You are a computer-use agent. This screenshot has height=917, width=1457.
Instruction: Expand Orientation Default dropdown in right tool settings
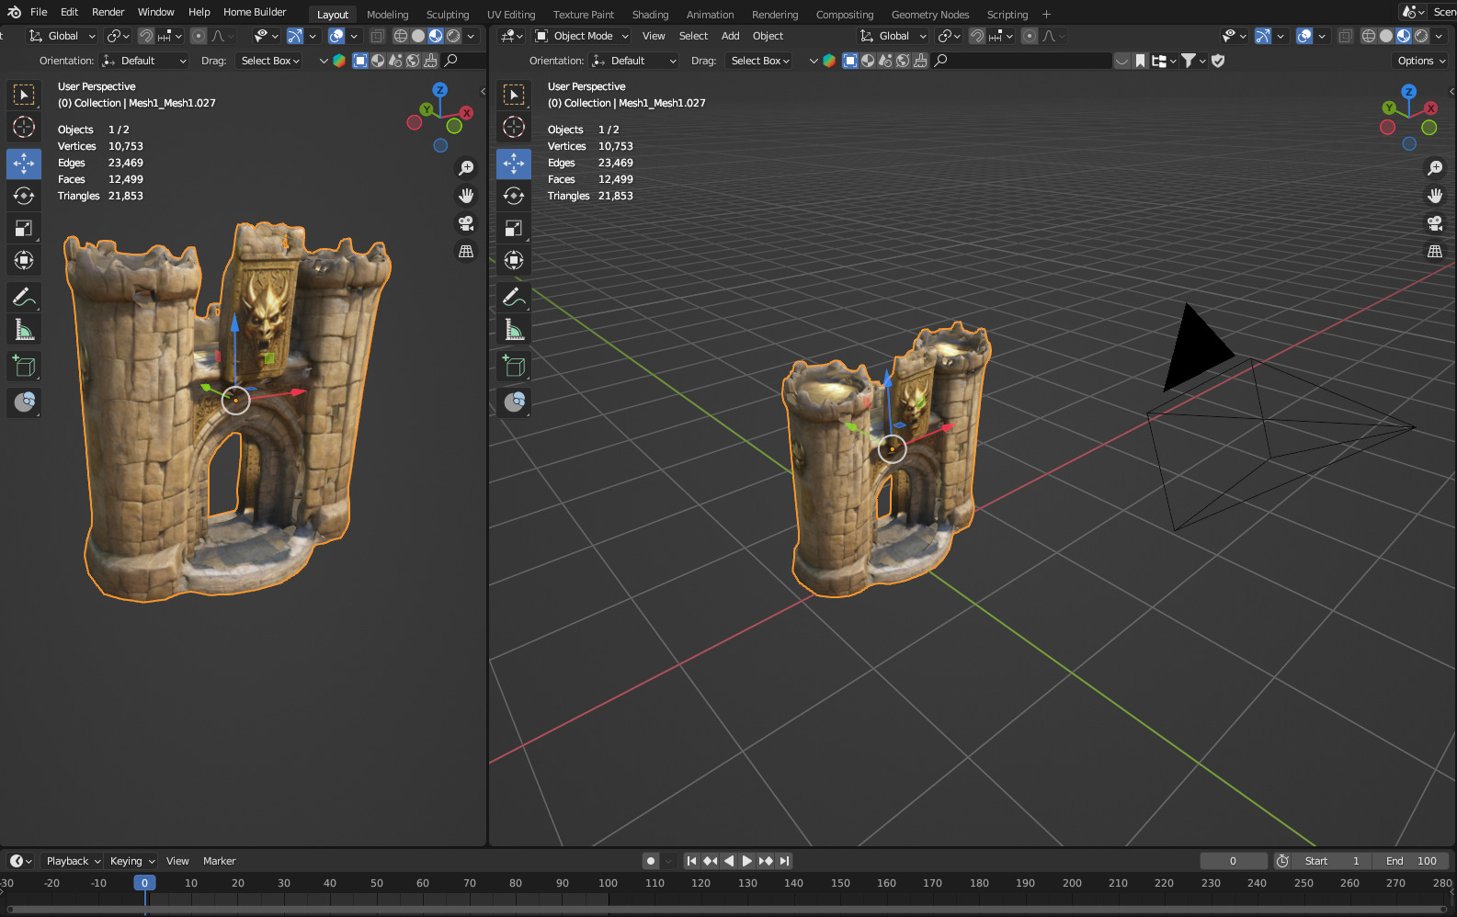[x=635, y=61]
